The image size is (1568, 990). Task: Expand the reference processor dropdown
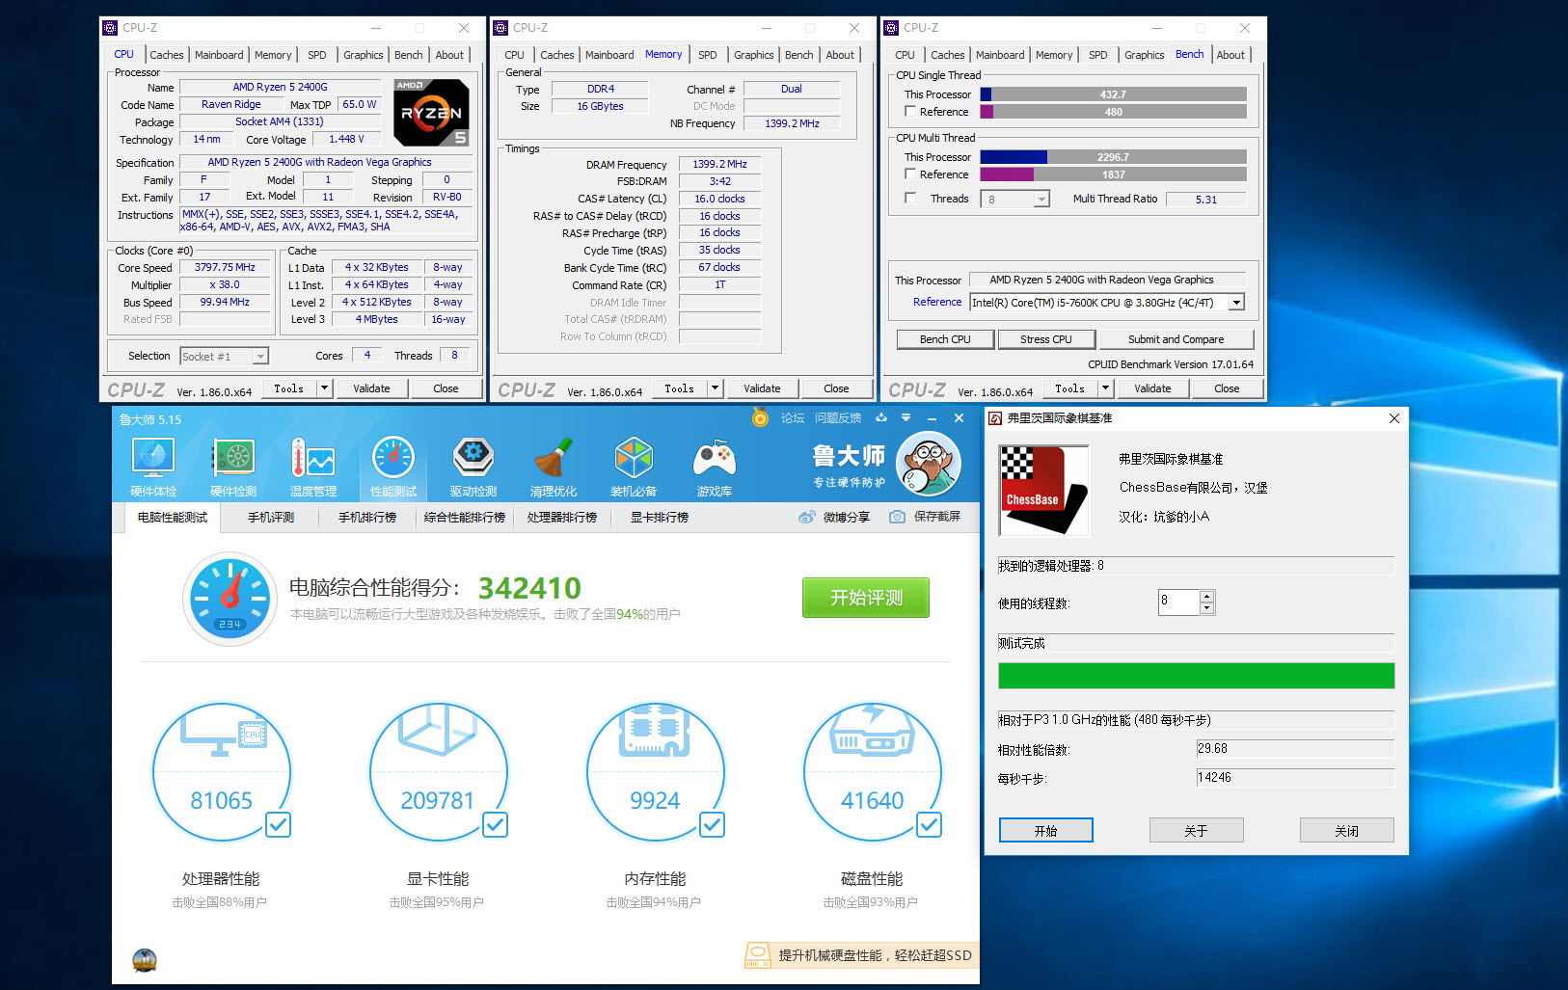click(1235, 303)
